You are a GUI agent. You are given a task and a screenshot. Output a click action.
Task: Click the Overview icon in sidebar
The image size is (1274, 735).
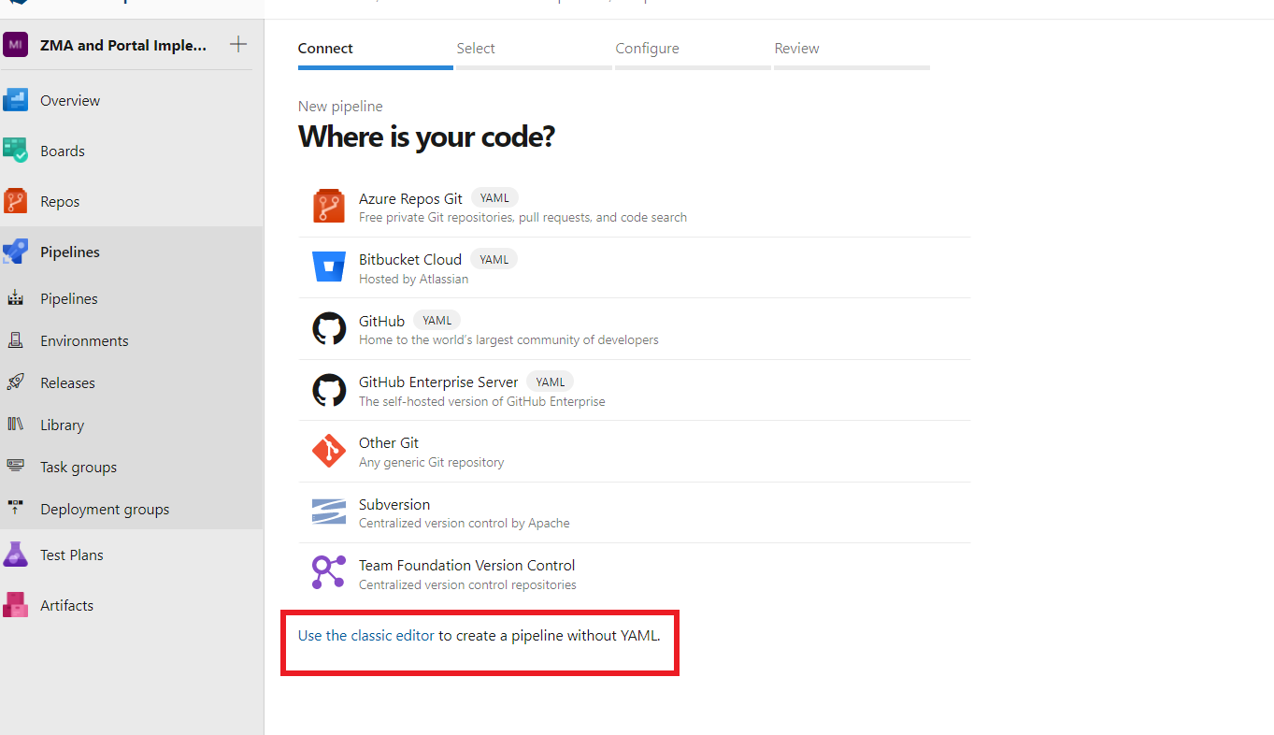click(x=16, y=100)
